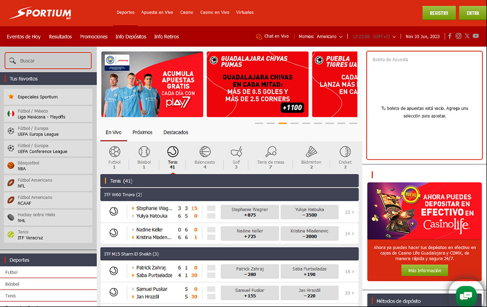Select the active orange carousel indicator
This screenshot has height=307, width=487.
pos(282,123)
